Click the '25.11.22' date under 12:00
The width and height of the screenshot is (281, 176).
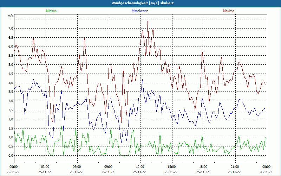click(139, 172)
